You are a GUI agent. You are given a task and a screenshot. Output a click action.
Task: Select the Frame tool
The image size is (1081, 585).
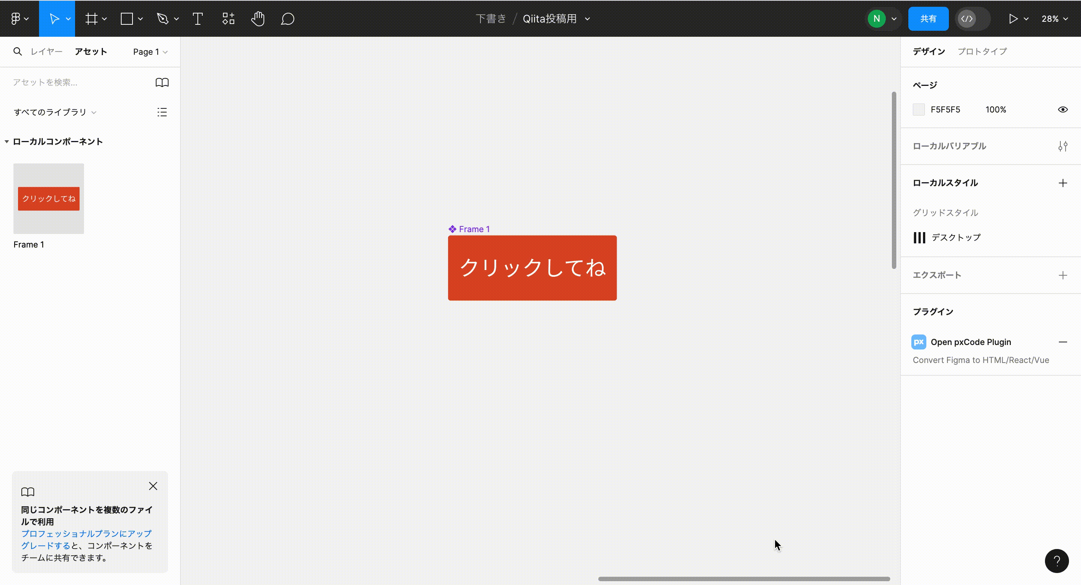[92, 18]
